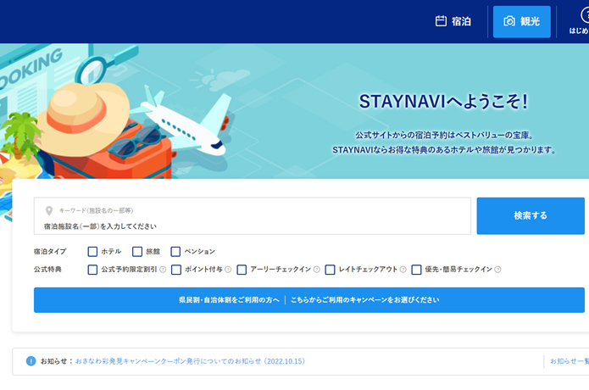Click help icon next to ポイント付与
589x390 pixels.
tap(228, 270)
